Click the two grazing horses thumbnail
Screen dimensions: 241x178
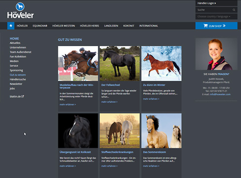(x=120, y=131)
